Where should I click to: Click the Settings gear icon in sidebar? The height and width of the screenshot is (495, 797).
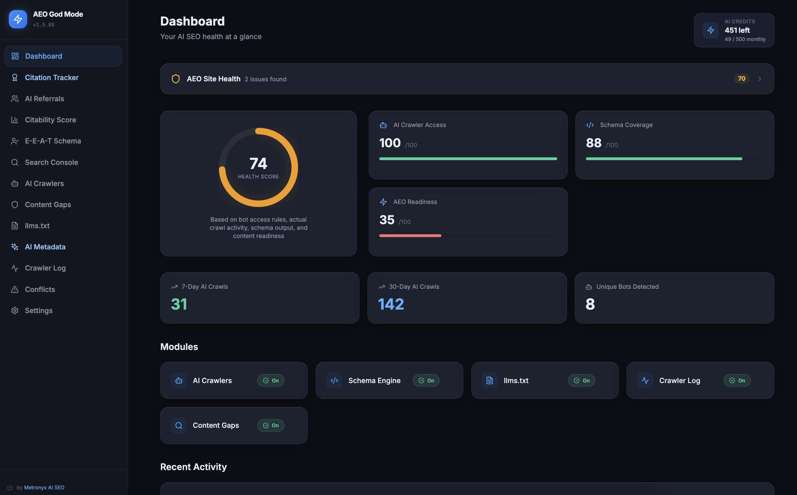[15, 310]
